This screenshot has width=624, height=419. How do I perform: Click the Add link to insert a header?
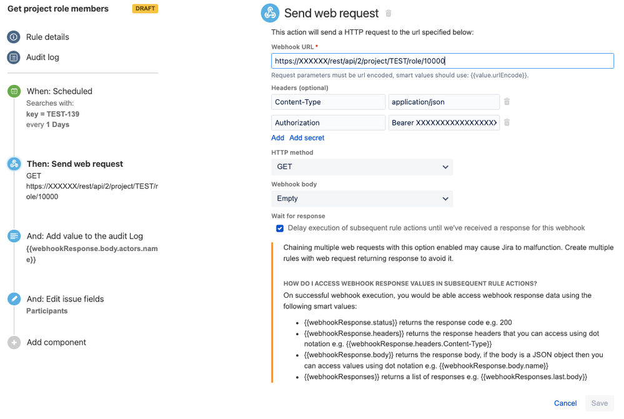(x=277, y=137)
